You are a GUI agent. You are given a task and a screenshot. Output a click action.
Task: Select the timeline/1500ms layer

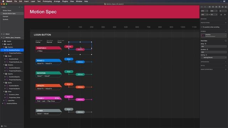[12, 103]
